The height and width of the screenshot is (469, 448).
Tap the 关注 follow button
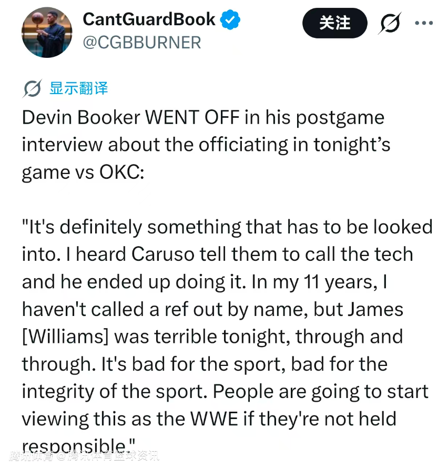(334, 23)
